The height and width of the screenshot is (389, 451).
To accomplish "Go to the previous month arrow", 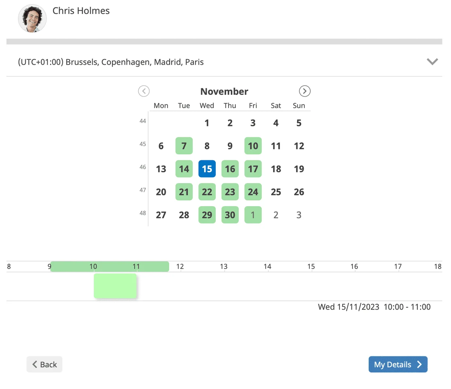I will pyautogui.click(x=144, y=91).
